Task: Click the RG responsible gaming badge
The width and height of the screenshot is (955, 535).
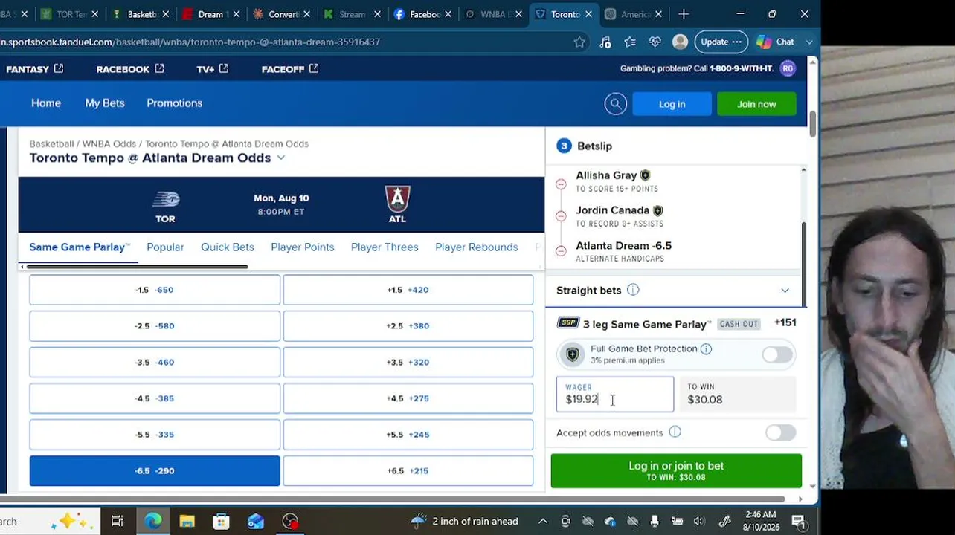Action: tap(788, 68)
